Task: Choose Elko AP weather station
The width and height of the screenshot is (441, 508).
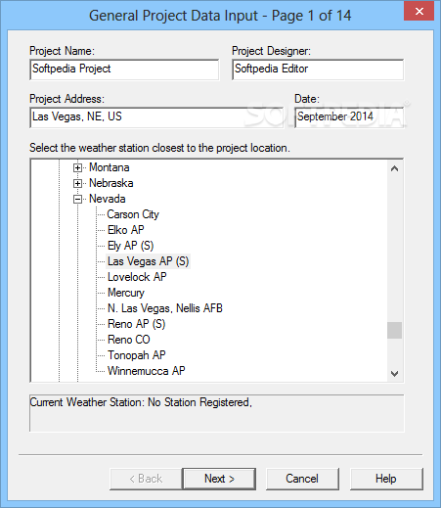Action: tap(126, 230)
